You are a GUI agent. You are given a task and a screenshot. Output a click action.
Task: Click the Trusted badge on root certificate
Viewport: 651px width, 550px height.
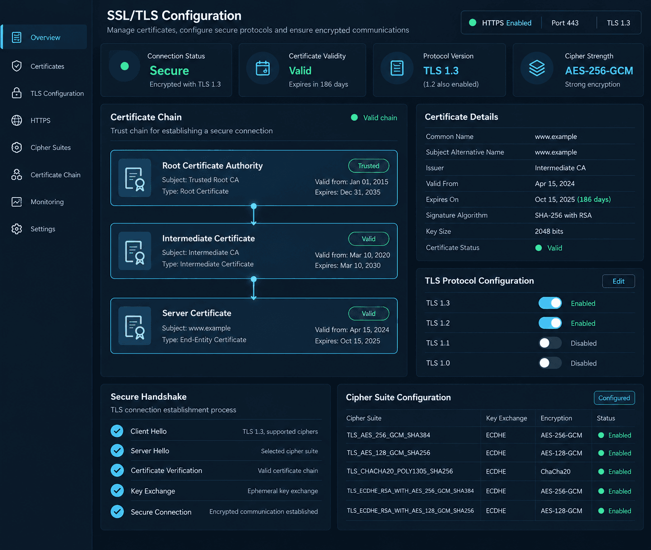pos(368,166)
